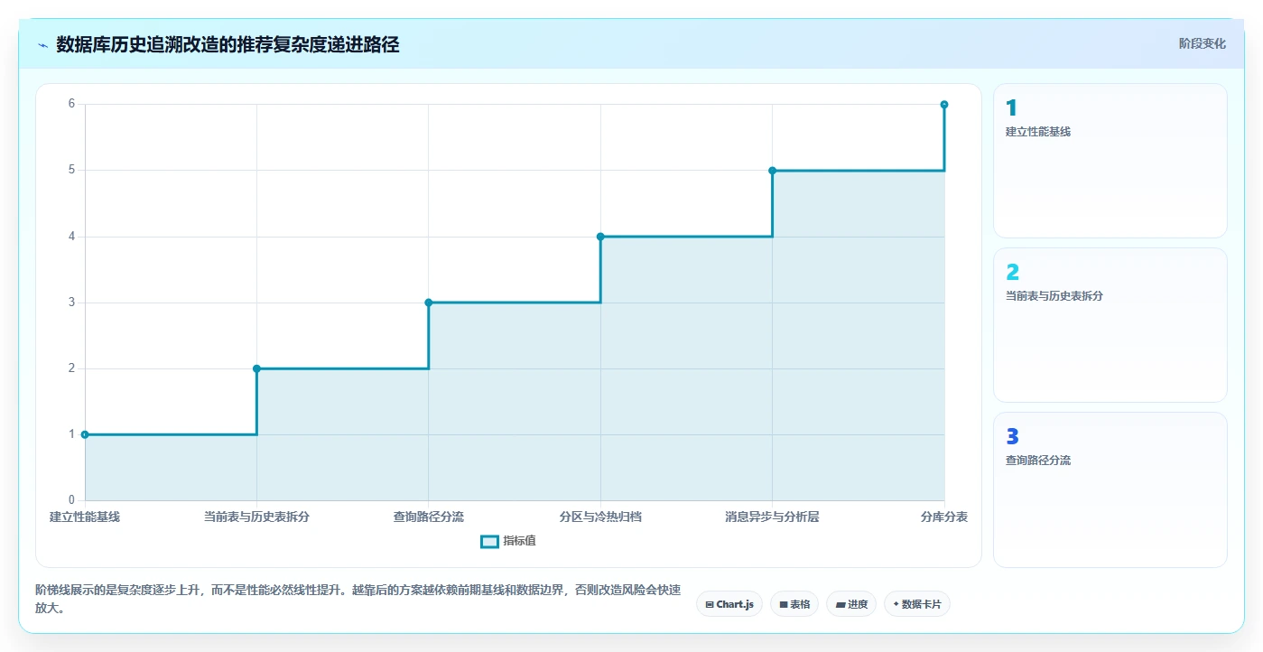Click the lightning icon beside the chart title

click(x=42, y=45)
